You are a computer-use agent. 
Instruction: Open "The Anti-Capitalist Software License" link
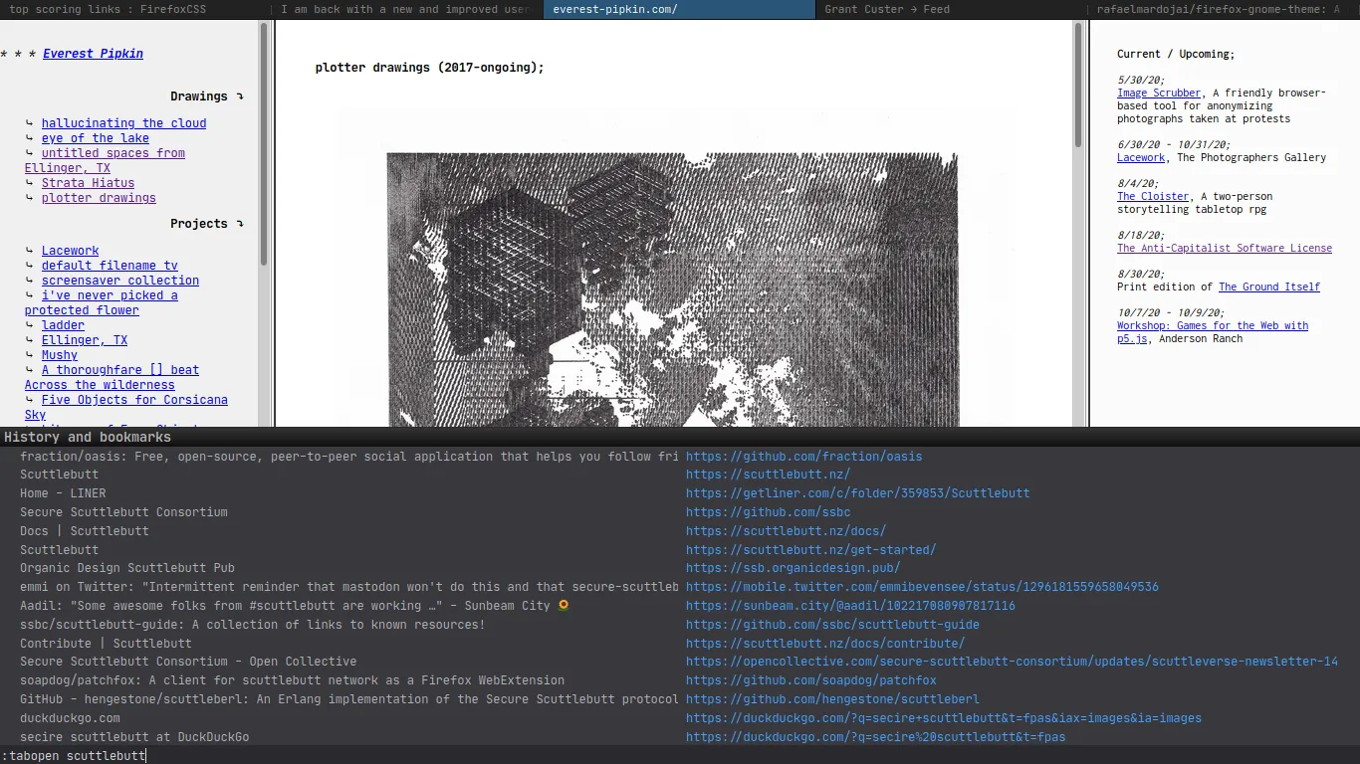[1225, 248]
